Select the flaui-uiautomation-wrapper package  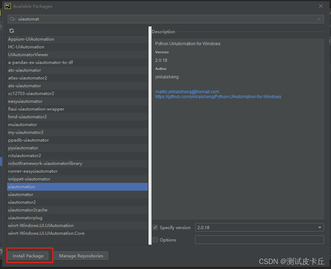77,109
